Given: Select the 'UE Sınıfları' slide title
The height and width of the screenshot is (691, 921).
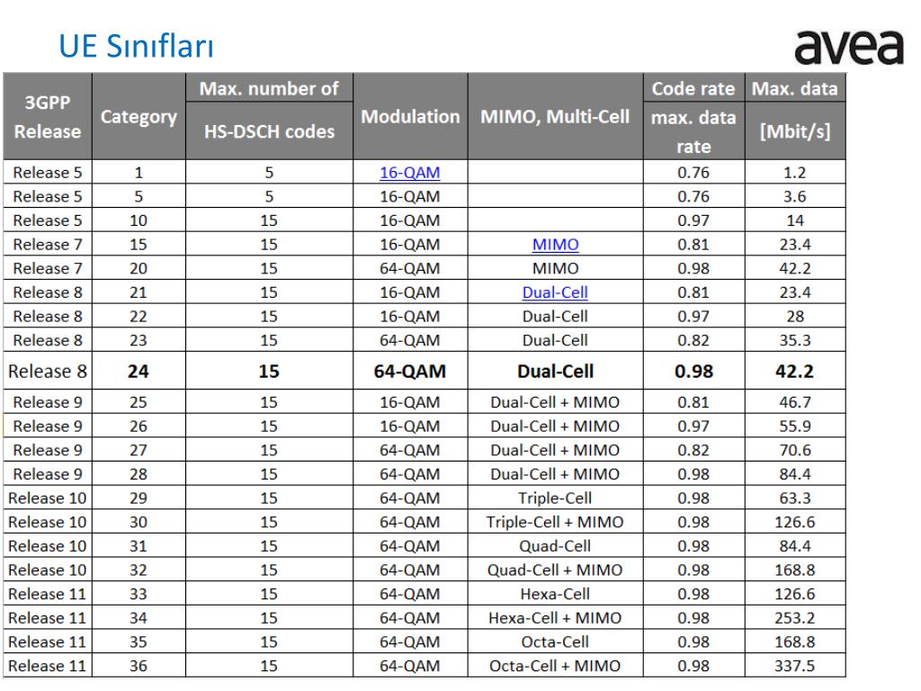Looking at the screenshot, I should pyautogui.click(x=137, y=46).
